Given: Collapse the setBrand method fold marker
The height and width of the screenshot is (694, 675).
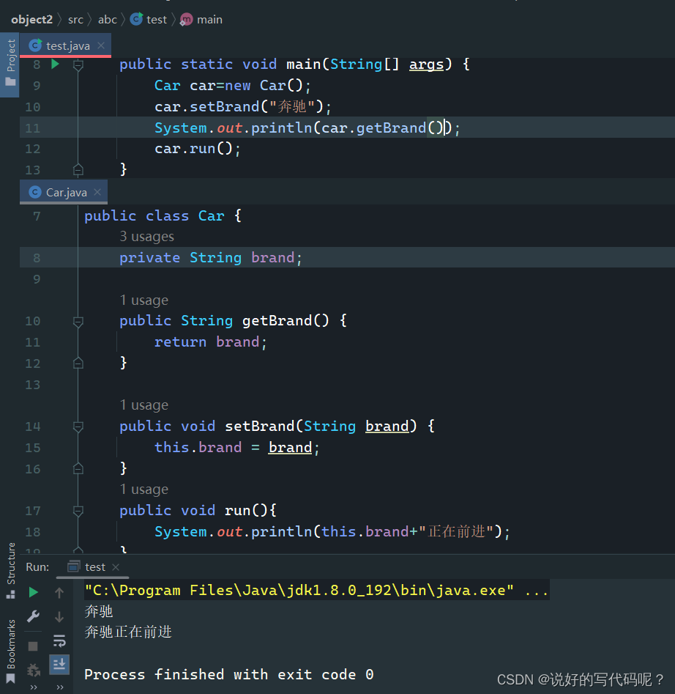Looking at the screenshot, I should click(78, 427).
